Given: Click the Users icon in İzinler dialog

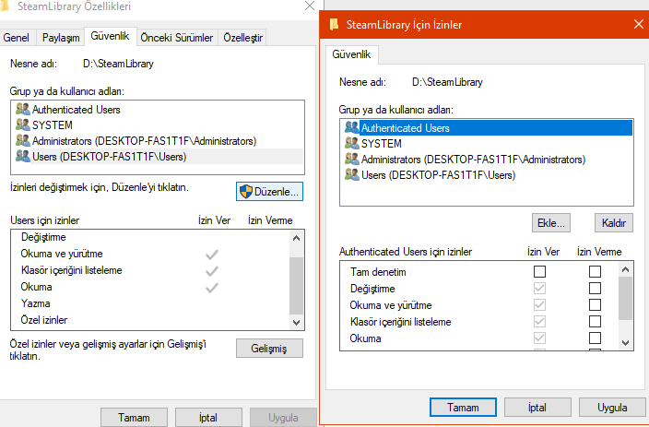Looking at the screenshot, I should click(x=352, y=175).
